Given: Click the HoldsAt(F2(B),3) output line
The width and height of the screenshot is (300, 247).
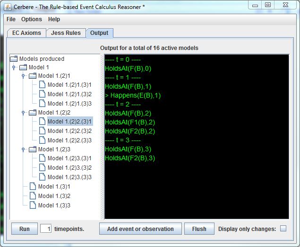Looking at the screenshot, I should (130, 158).
